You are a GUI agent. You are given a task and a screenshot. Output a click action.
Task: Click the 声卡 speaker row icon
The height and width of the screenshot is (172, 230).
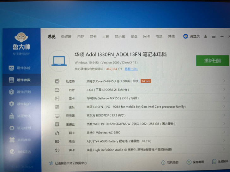pos(57,150)
